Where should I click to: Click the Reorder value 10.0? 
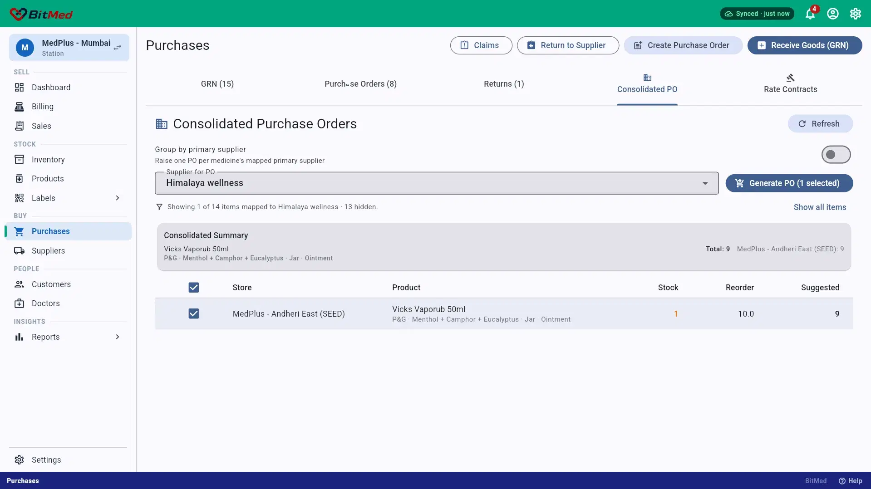click(x=746, y=314)
